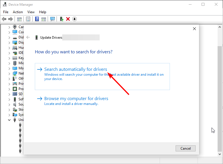The height and width of the screenshot is (164, 223).
Task: Click the dialog's grey back arrow
Action: tap(28, 38)
